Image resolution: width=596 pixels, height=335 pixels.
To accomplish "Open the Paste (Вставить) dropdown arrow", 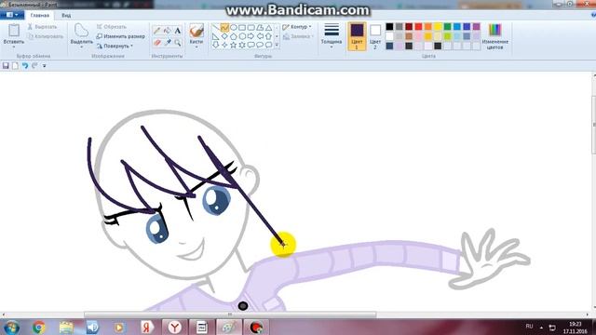I will pos(14,47).
